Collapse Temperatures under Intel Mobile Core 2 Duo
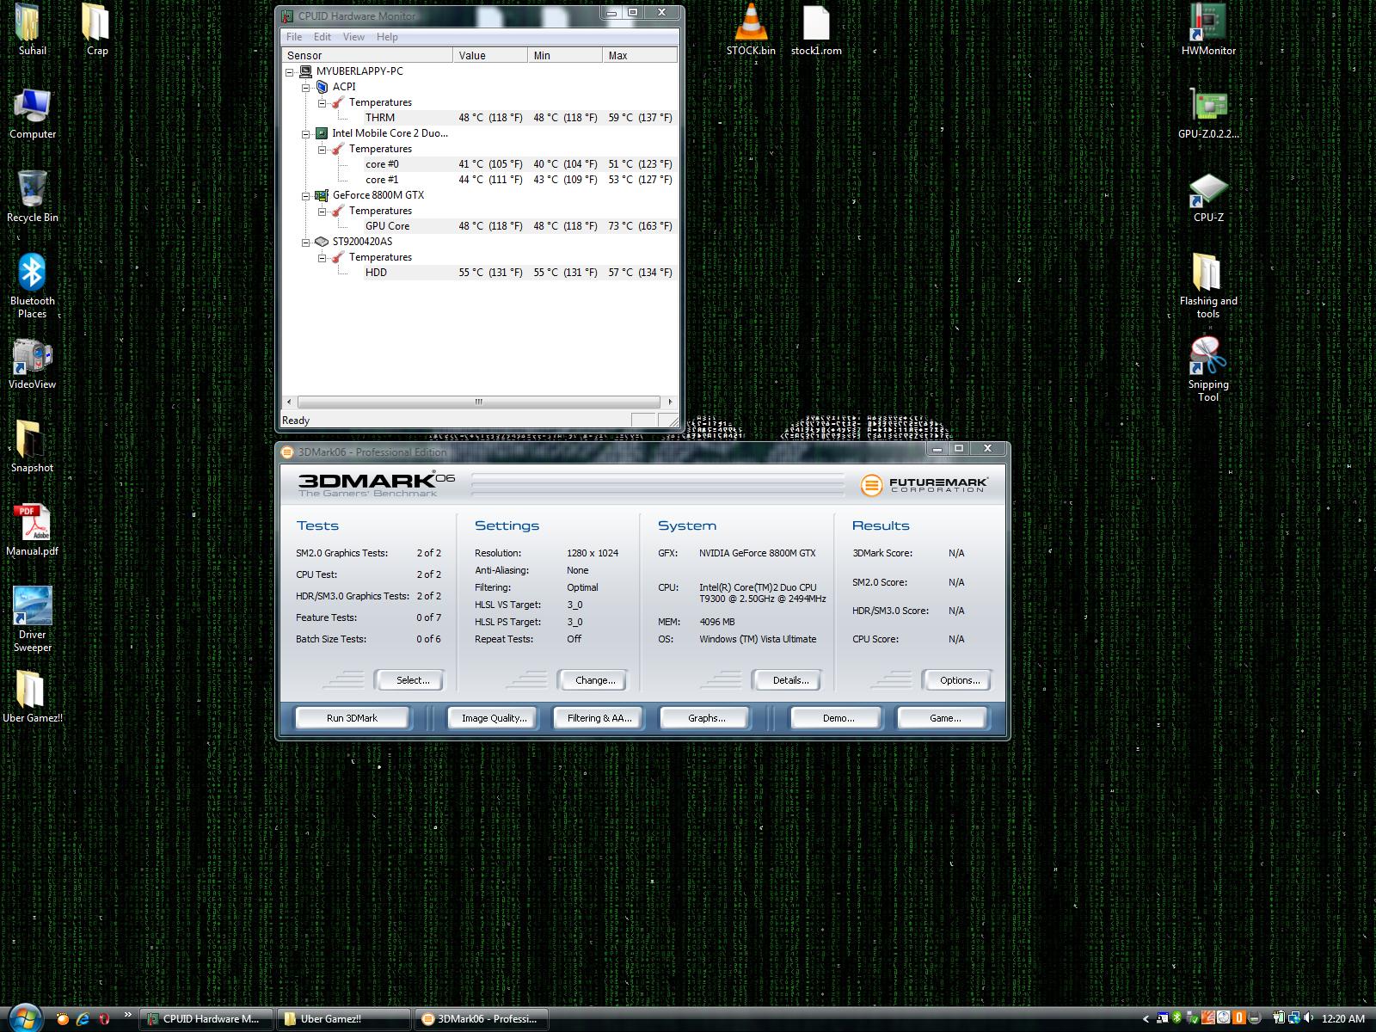The width and height of the screenshot is (1376, 1032). coord(322,149)
